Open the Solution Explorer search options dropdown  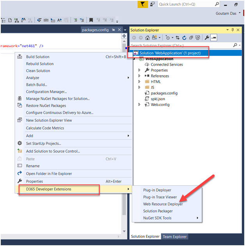tap(240, 45)
